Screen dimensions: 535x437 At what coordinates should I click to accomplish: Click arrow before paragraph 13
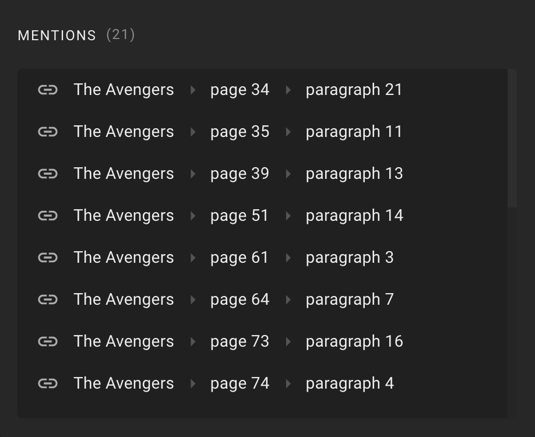288,174
